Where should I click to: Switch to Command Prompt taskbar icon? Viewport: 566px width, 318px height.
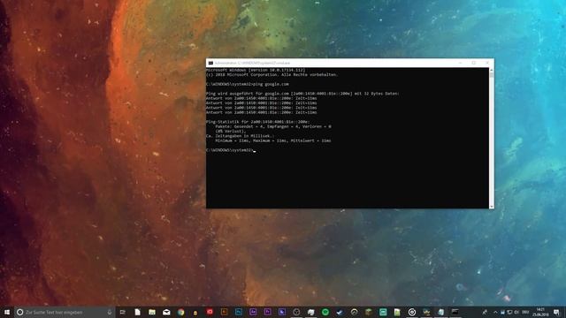pos(455,312)
